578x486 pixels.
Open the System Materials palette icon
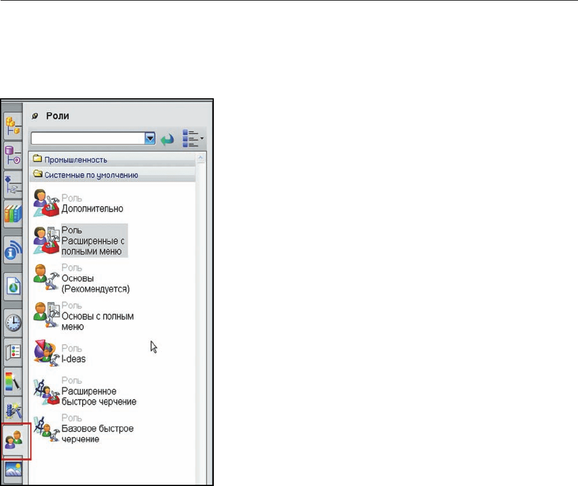13,352
